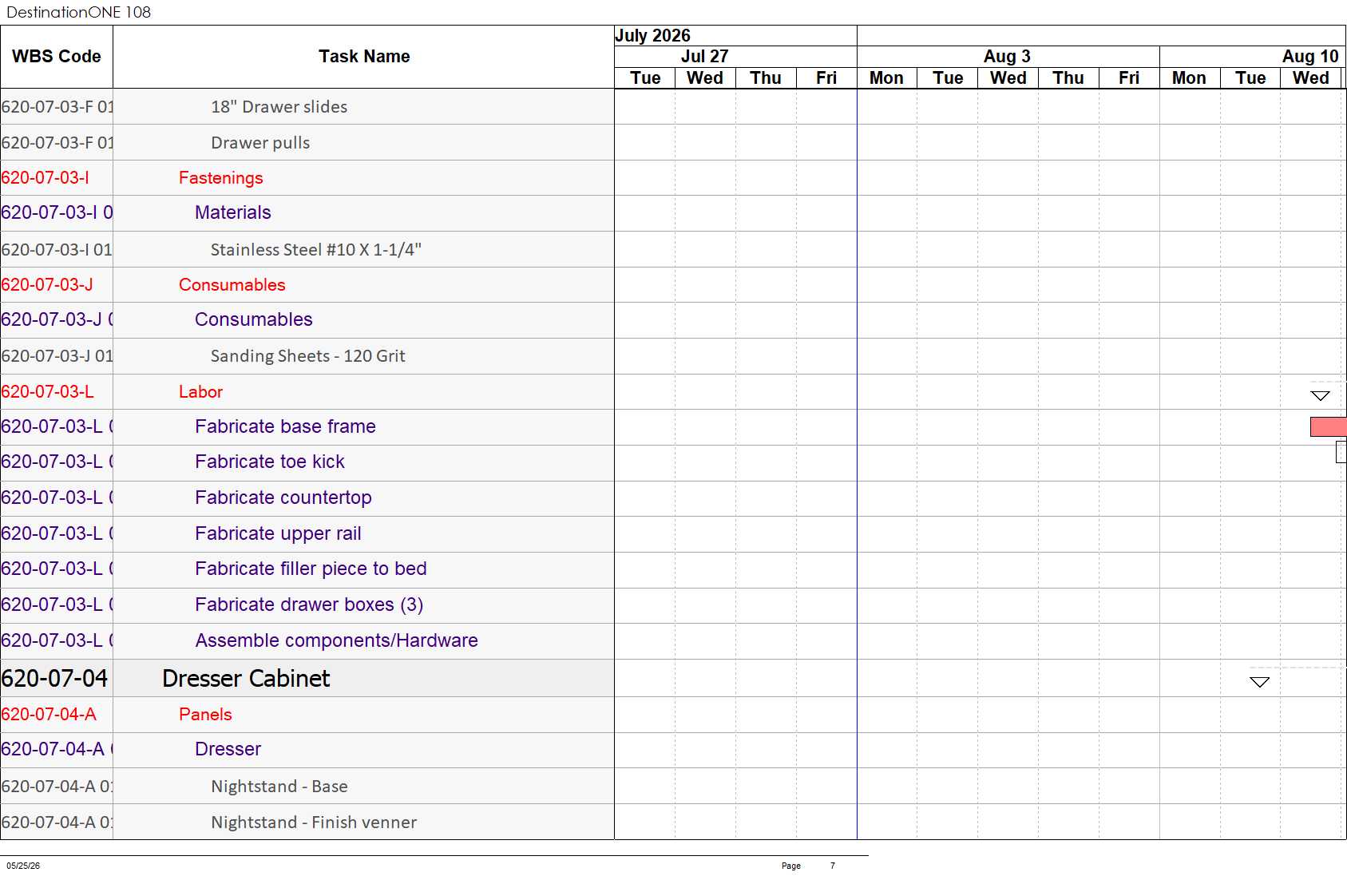
Task: Click the Assemble components/Hardware task
Action: point(336,640)
